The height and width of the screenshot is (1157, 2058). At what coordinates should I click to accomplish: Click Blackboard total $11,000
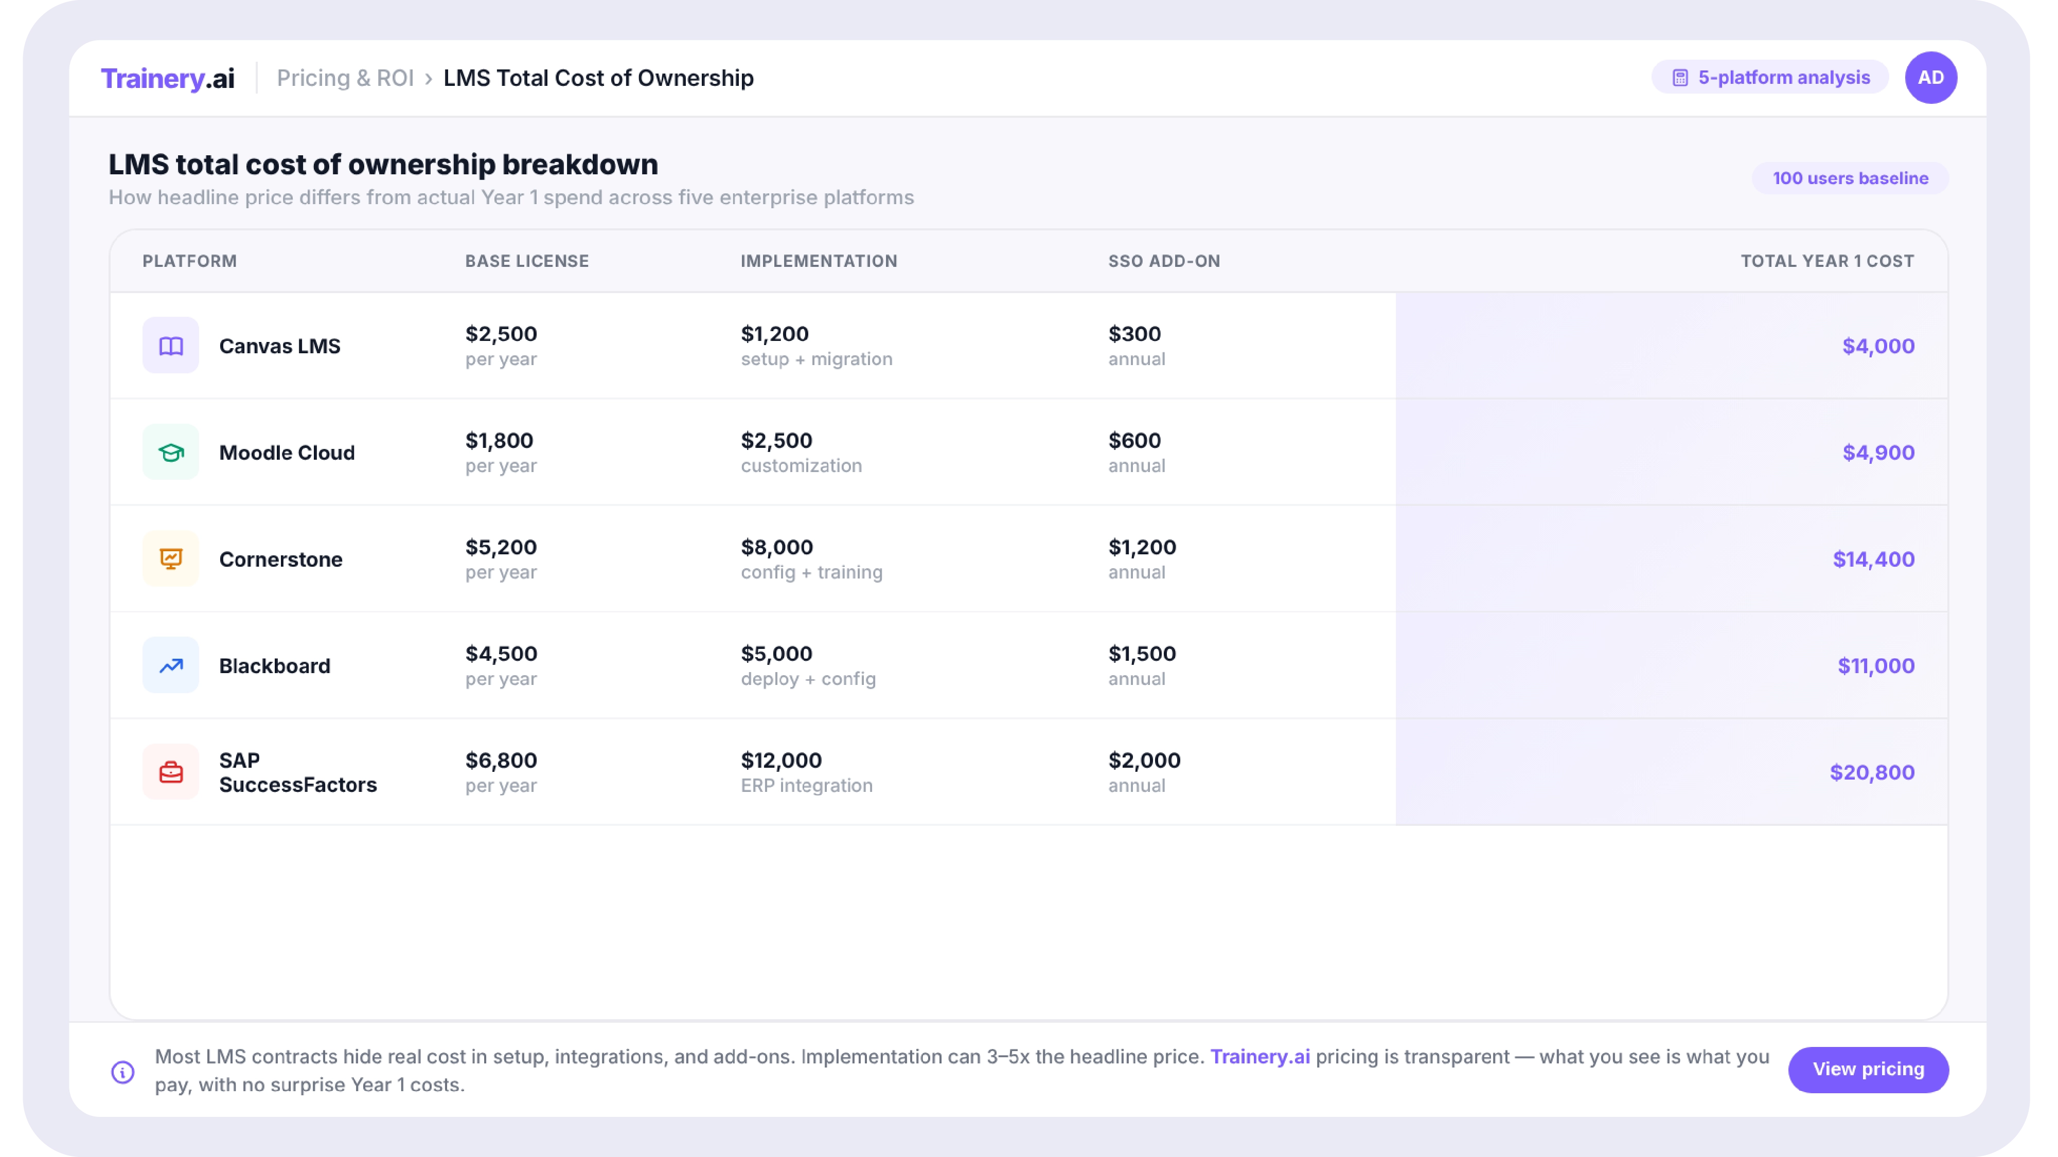pyautogui.click(x=1876, y=666)
